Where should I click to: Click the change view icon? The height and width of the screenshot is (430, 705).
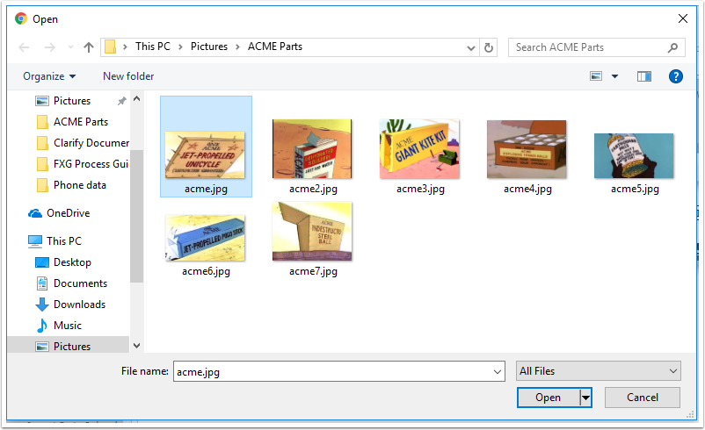point(596,76)
